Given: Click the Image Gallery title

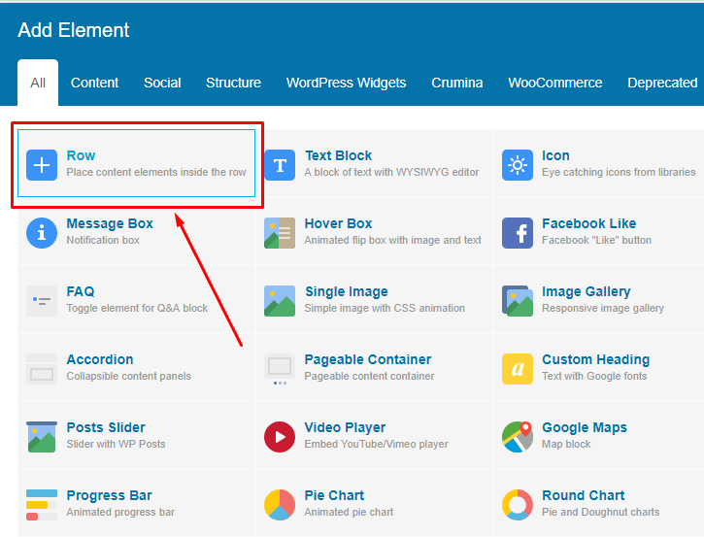Looking at the screenshot, I should tap(586, 291).
